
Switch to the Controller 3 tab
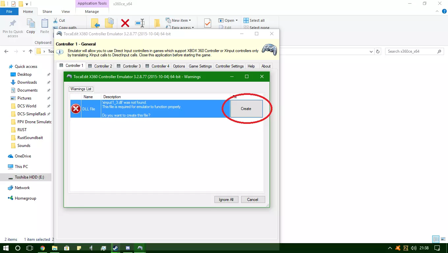(129, 66)
